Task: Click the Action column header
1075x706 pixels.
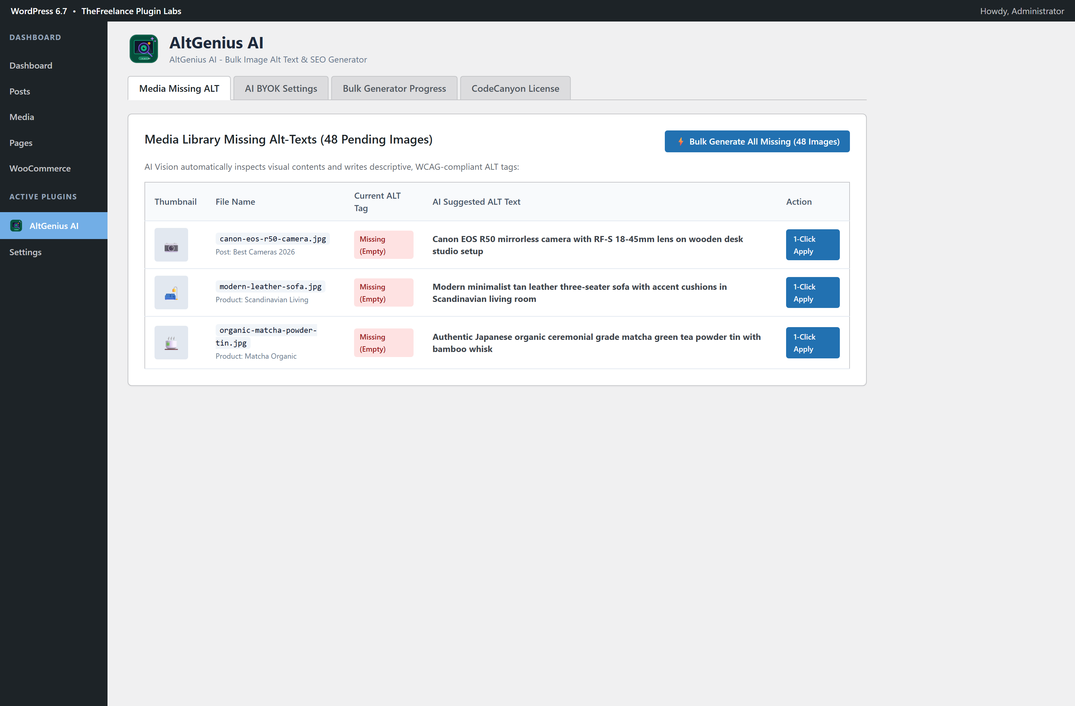Action: tap(799, 202)
